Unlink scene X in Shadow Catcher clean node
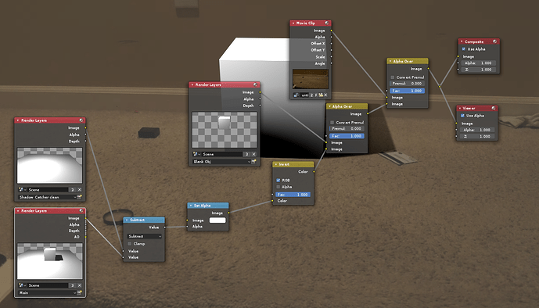The image size is (539, 308). click(x=80, y=189)
